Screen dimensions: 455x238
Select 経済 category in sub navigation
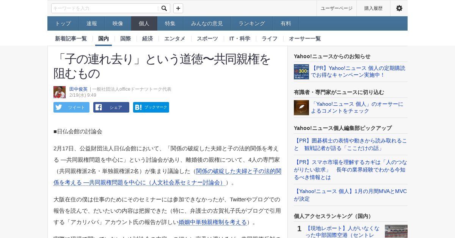[147, 39]
